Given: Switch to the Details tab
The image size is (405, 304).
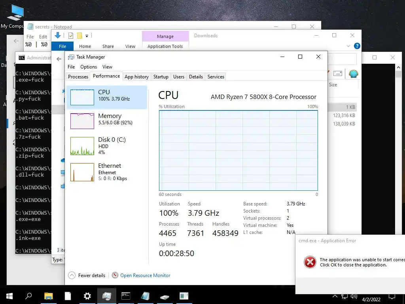Looking at the screenshot, I should (x=196, y=77).
